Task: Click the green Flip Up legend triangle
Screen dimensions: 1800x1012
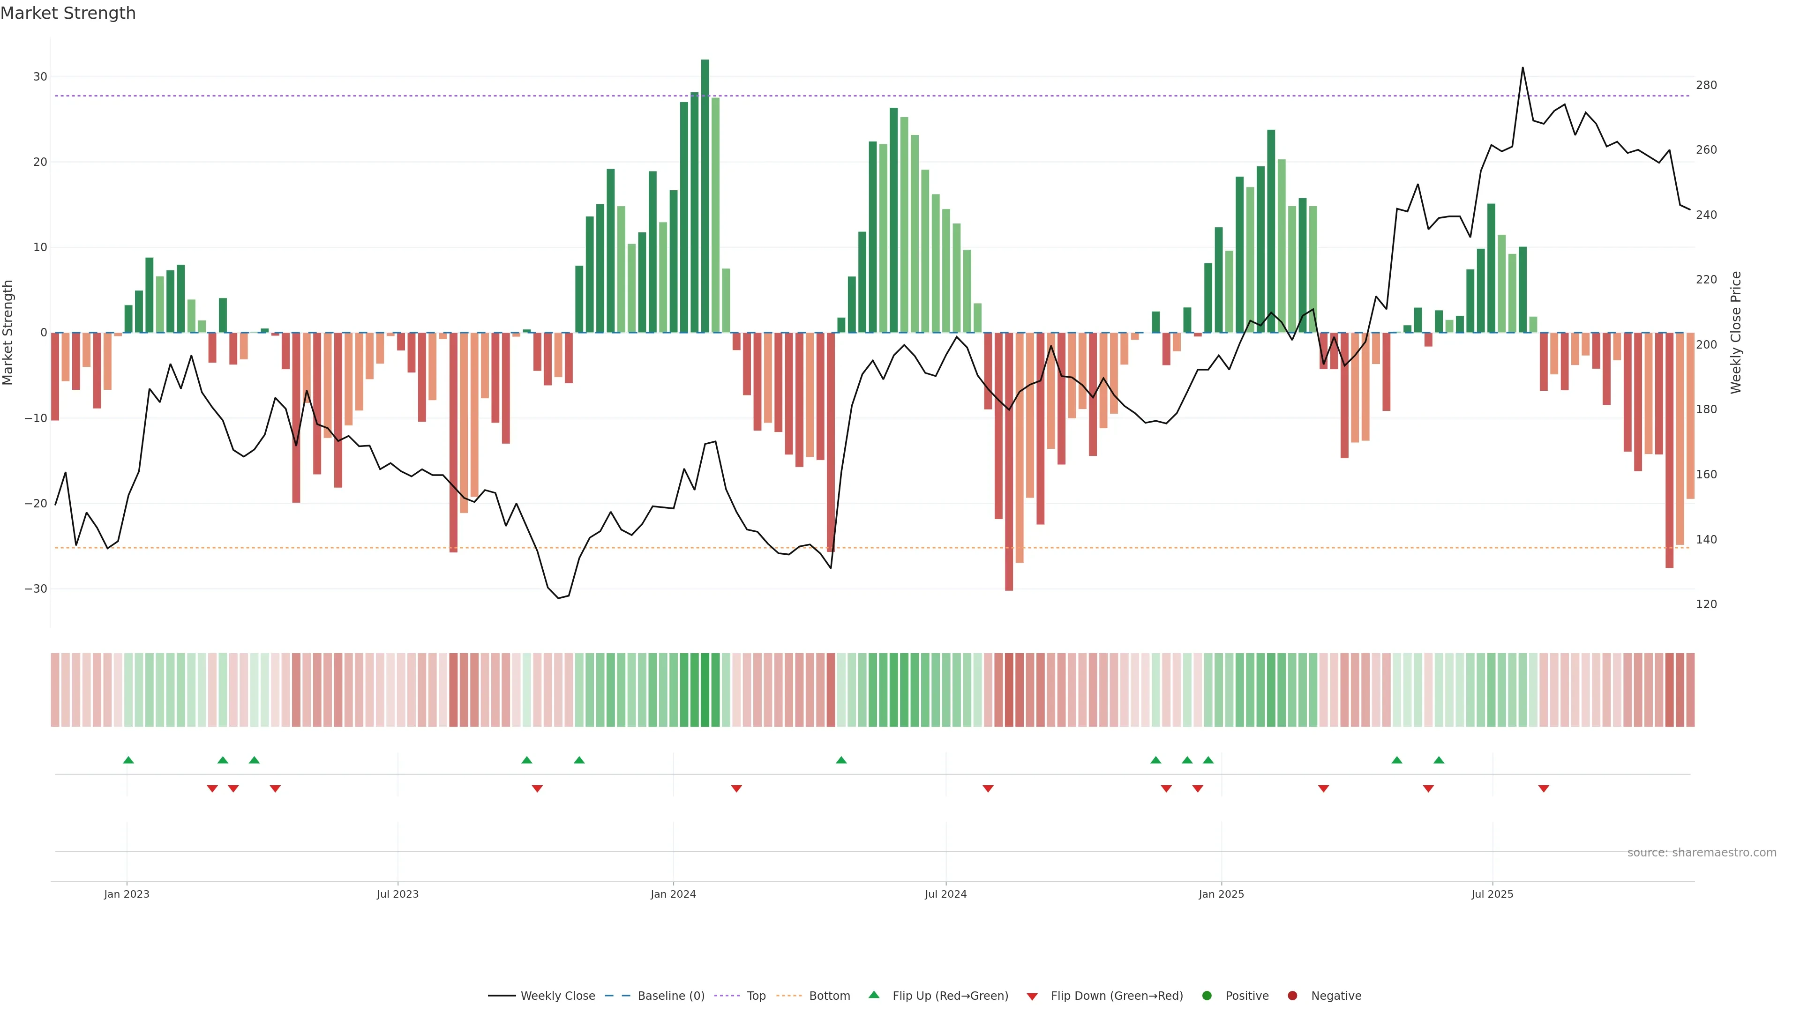Action: (873, 995)
